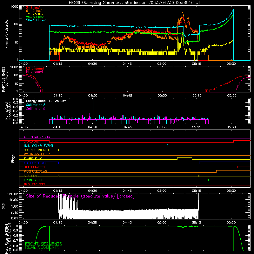Screen dimensions: 254x254
Task: Select the LO channel legend label
Action: (x=35, y=69)
